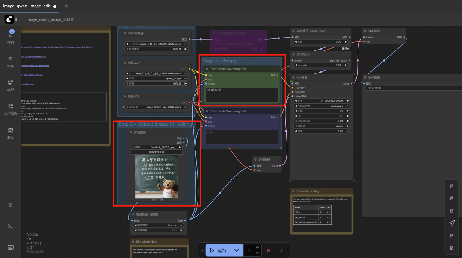Open the 節點 node library
This screenshot has width=462, height=258.
(x=11, y=62)
